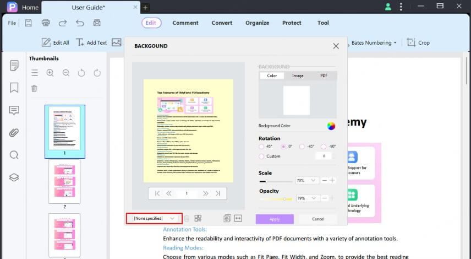Click the Cancel button
The width and height of the screenshot is (471, 259).
318,219
